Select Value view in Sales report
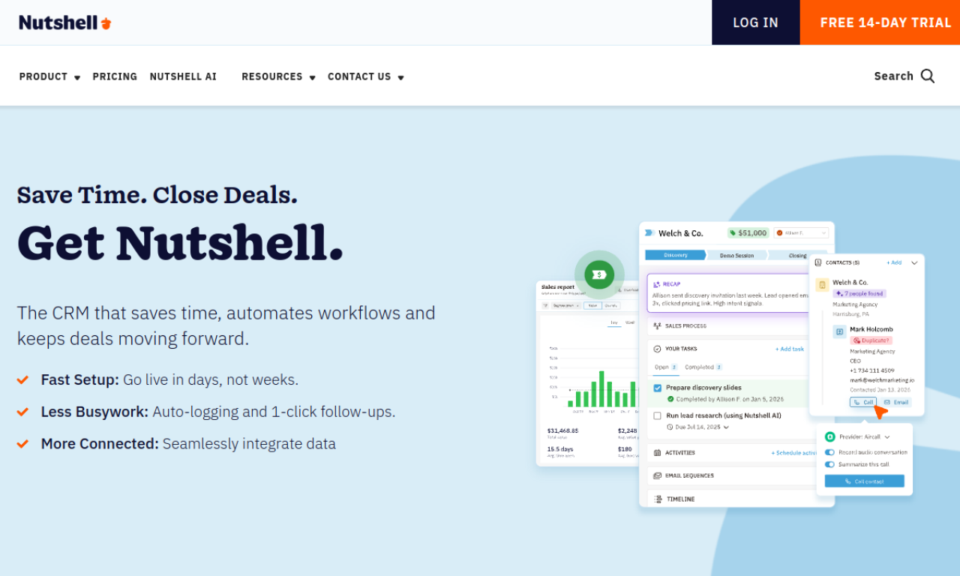 click(592, 305)
